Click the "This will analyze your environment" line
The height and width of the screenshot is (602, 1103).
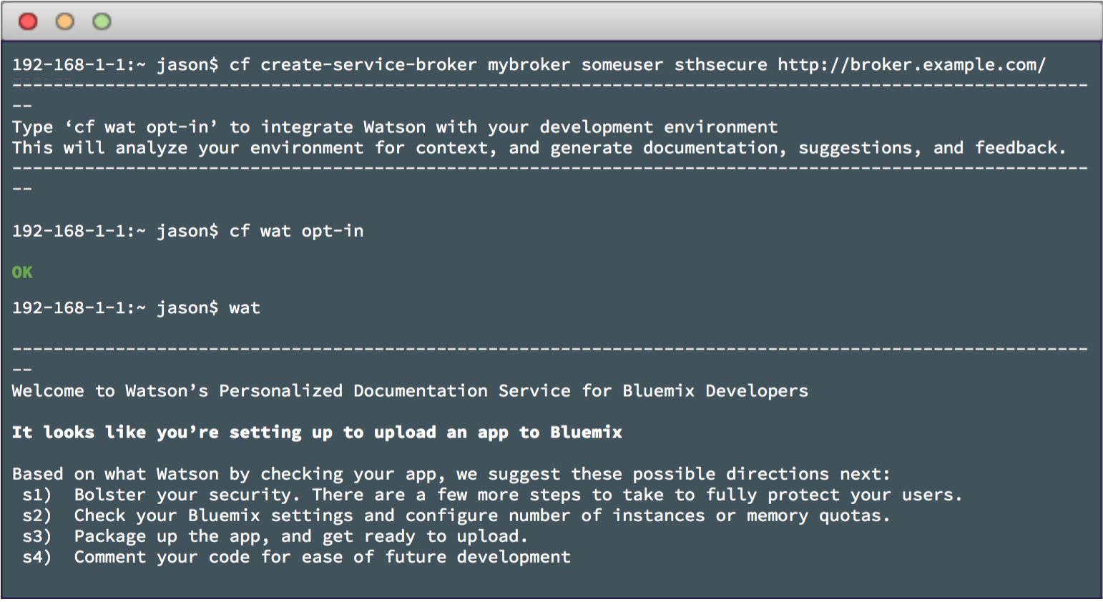coord(539,148)
